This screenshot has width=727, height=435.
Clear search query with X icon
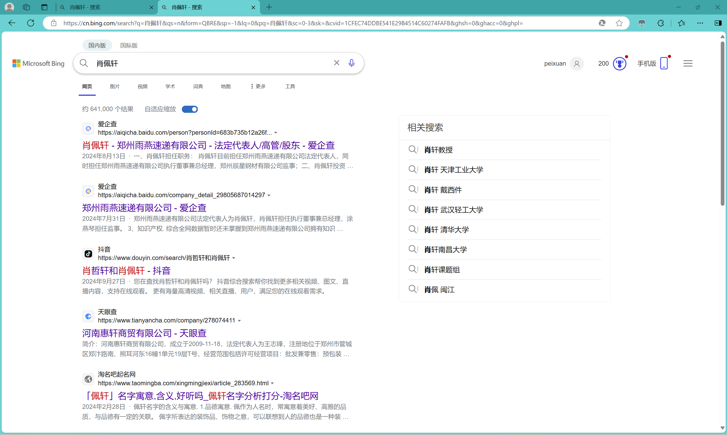[336, 63]
